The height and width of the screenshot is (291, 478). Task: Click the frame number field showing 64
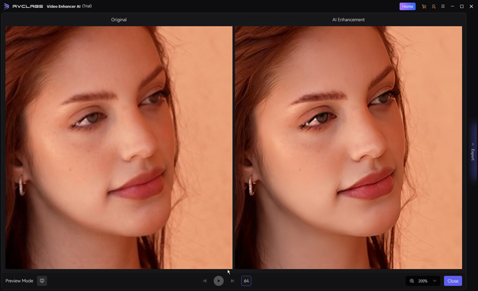[x=246, y=281]
